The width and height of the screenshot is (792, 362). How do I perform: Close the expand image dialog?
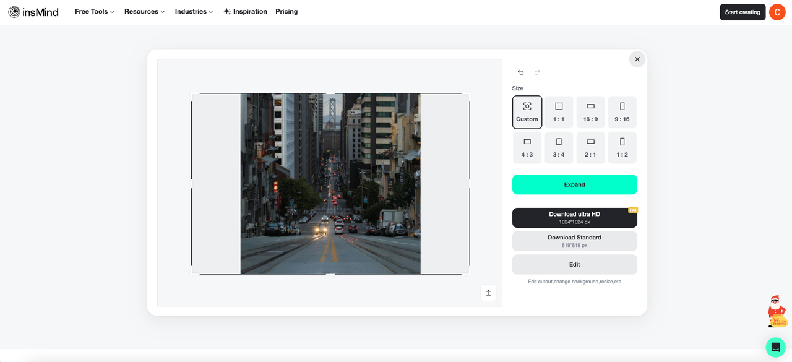(637, 59)
